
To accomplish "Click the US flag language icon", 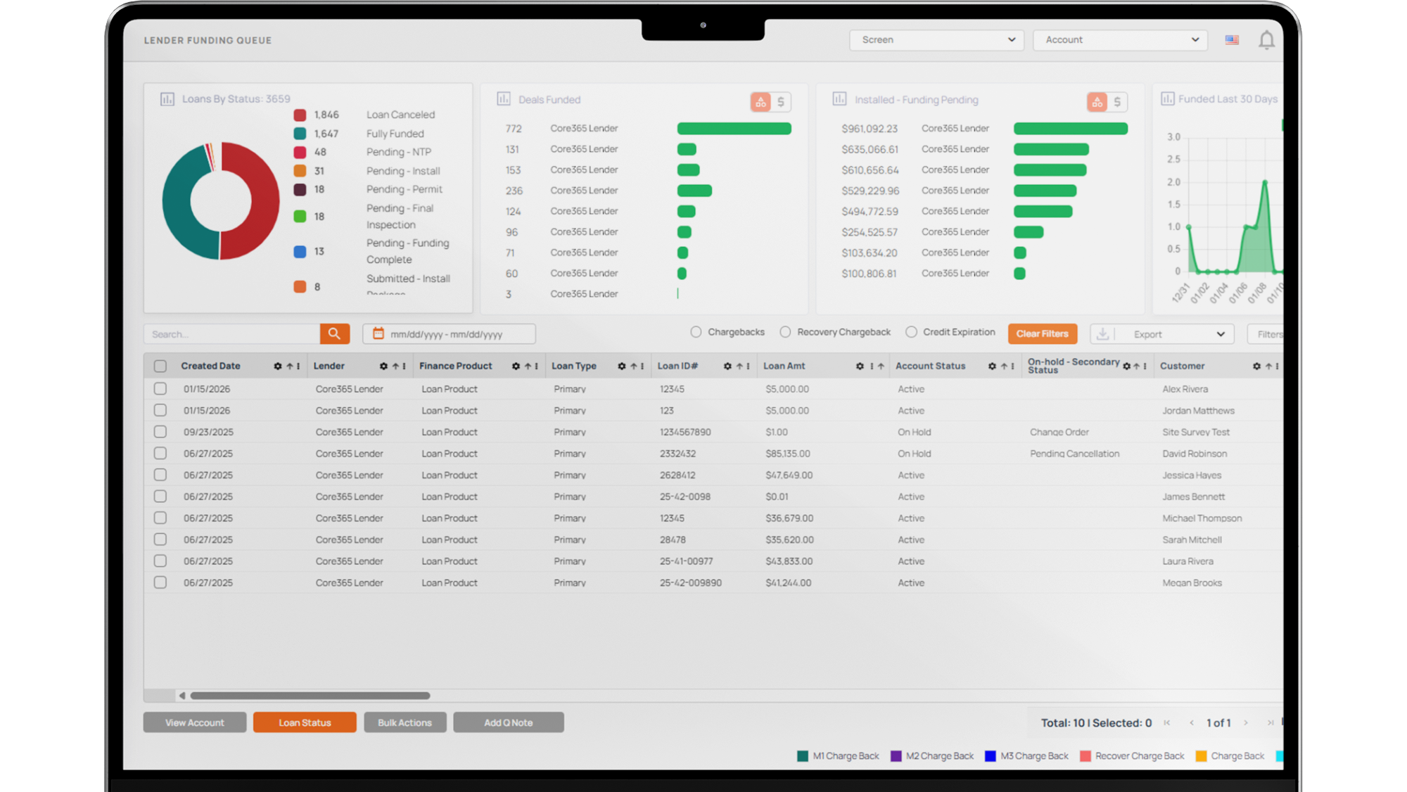I will [1232, 40].
